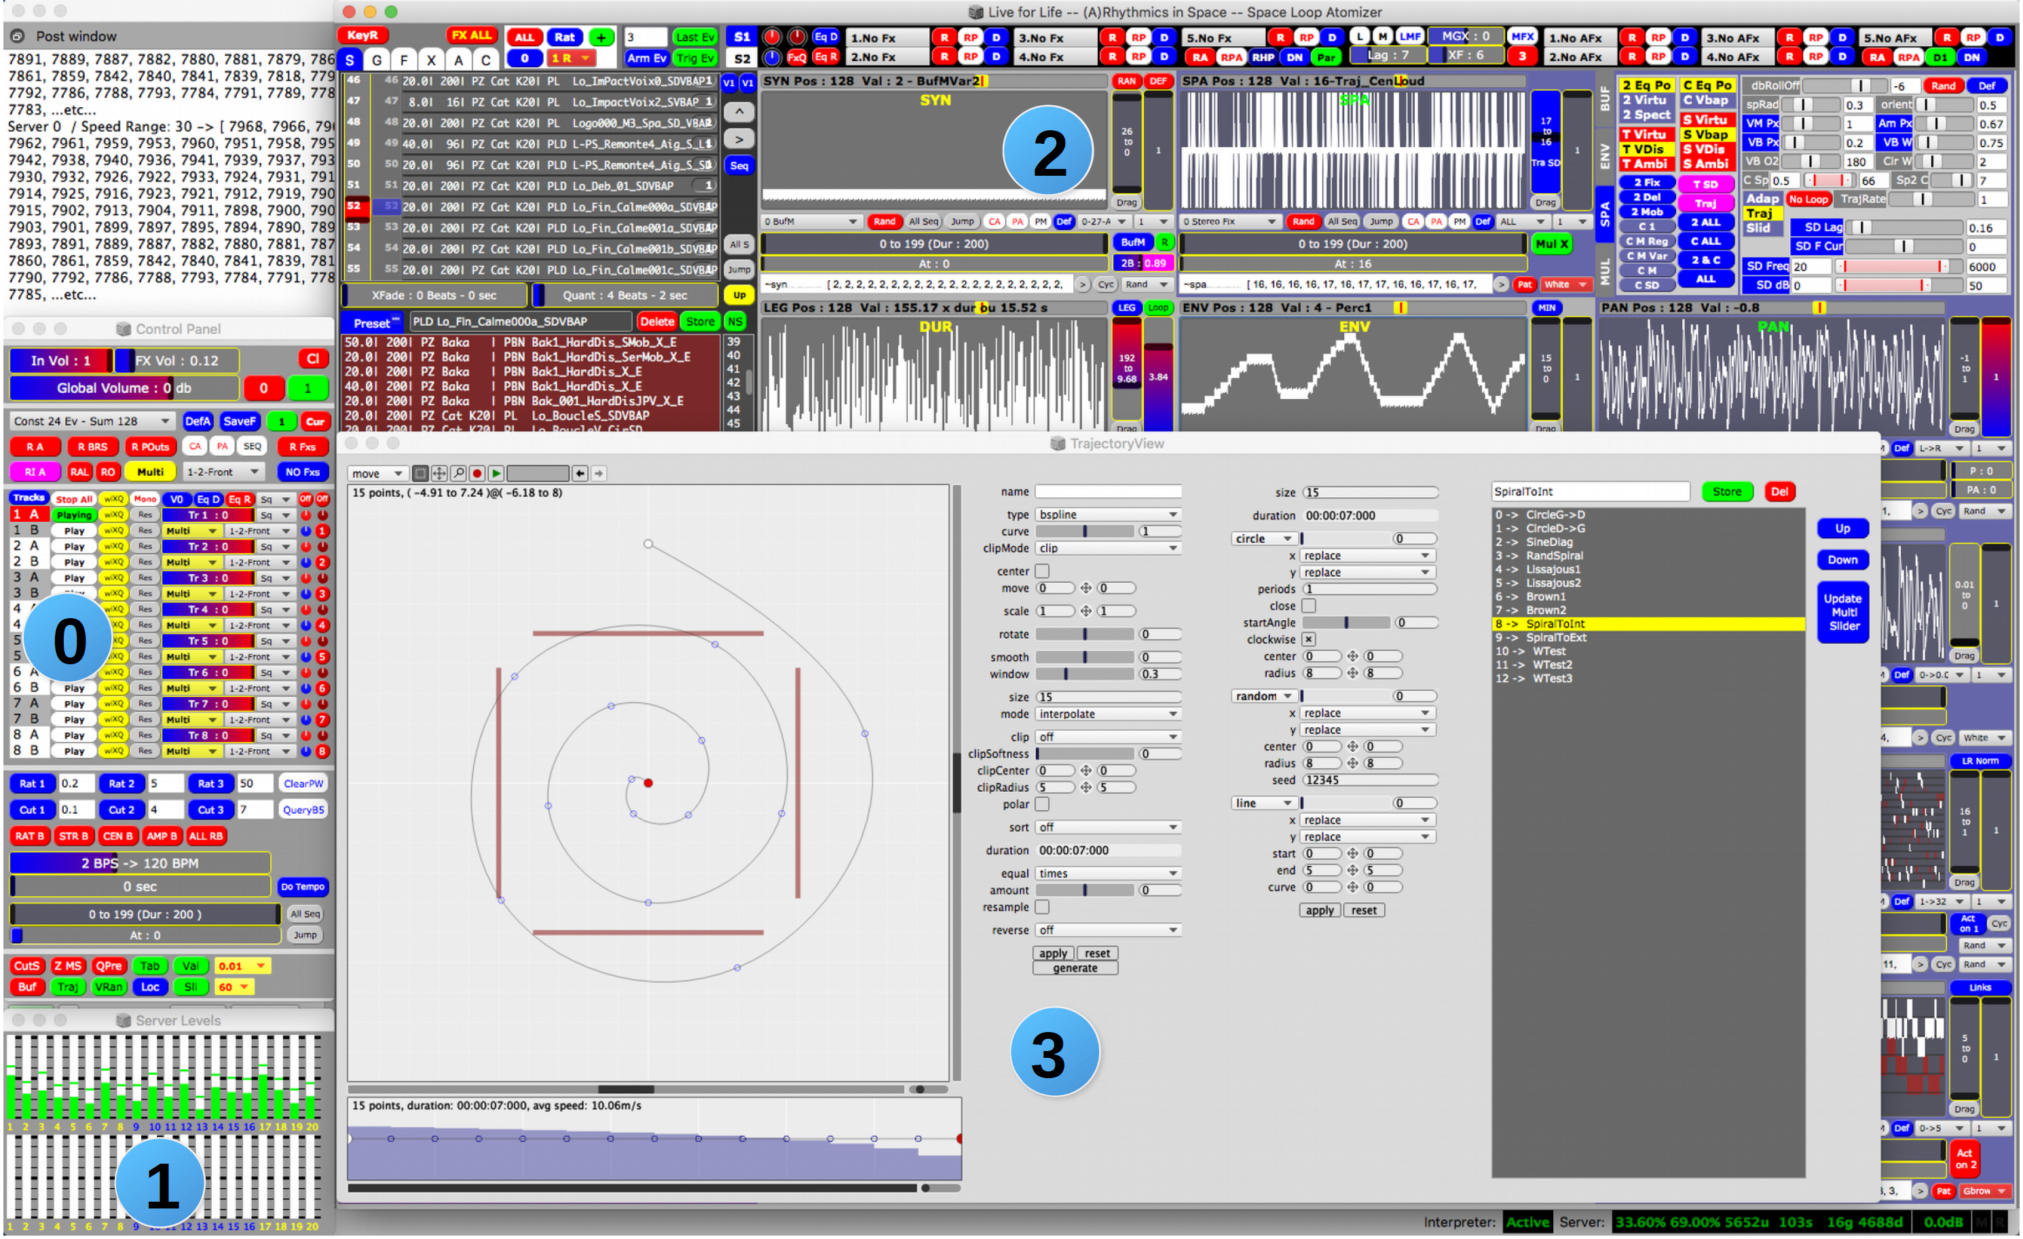Click the trajectory name input field
The width and height of the screenshot is (2023, 1239).
point(1107,491)
